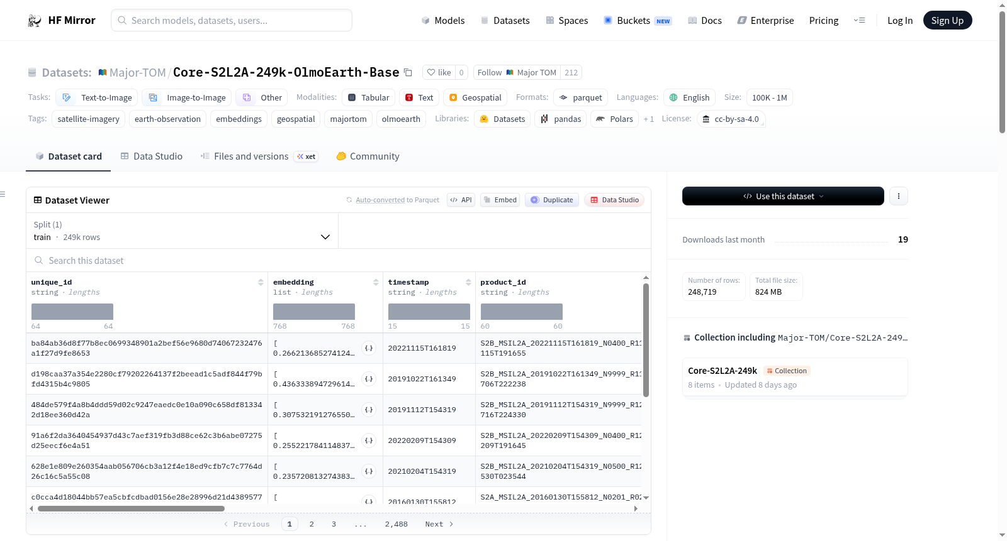The height and width of the screenshot is (541, 1007).
Task: Click the Duplicate button
Action: [x=551, y=200]
